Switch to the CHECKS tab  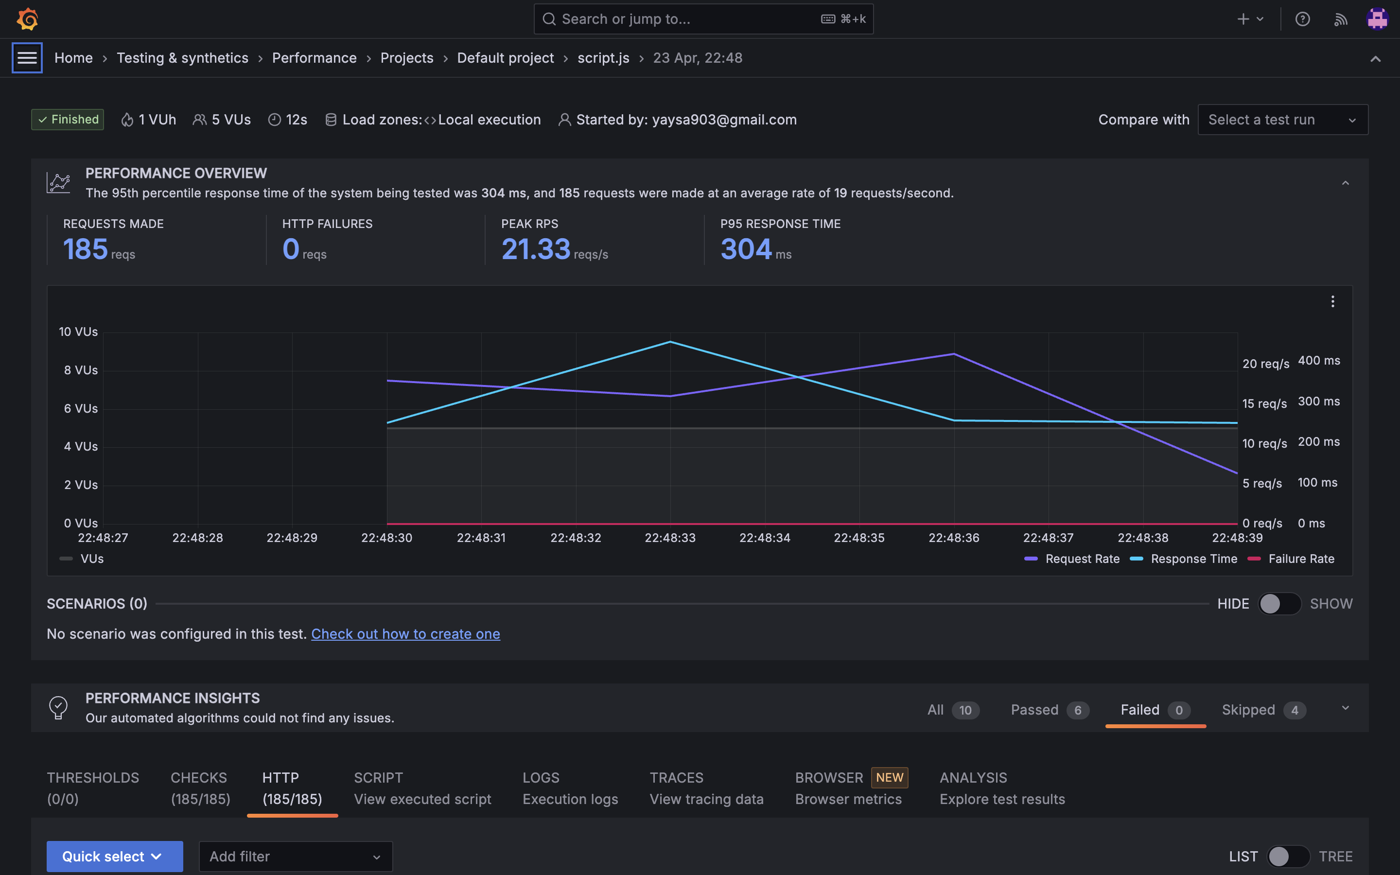tap(200, 787)
